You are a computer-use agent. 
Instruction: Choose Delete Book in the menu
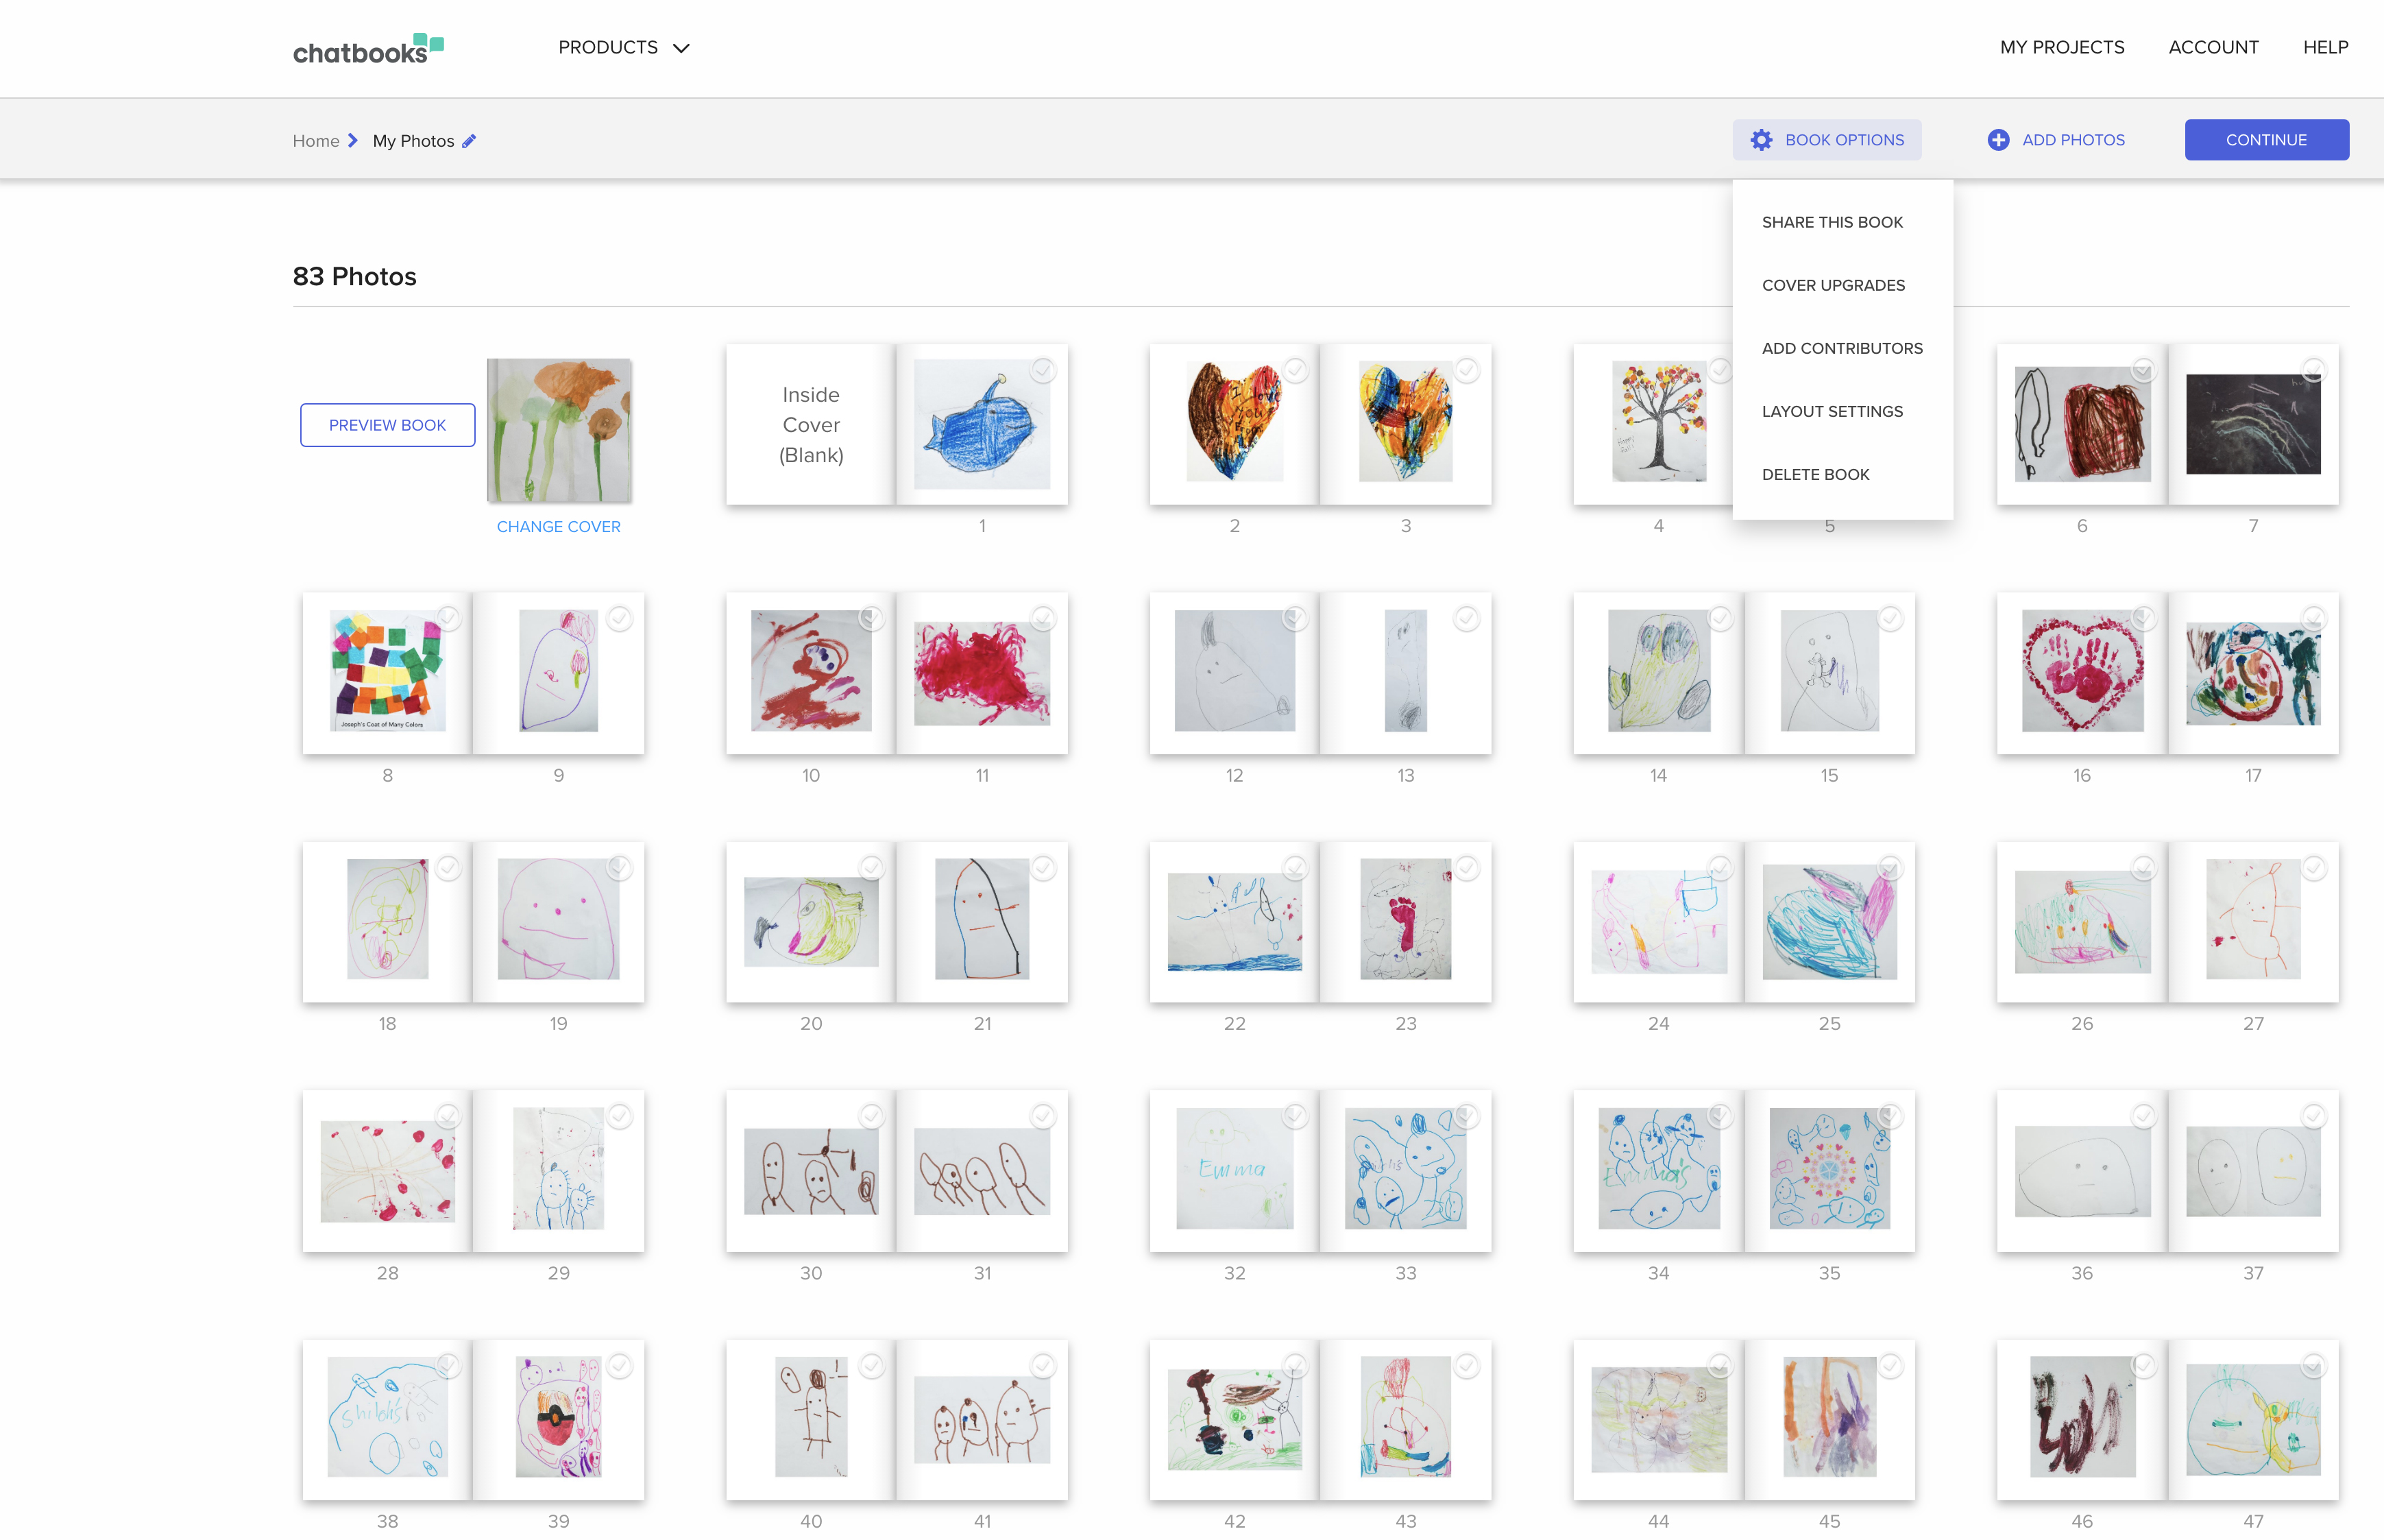click(1814, 474)
